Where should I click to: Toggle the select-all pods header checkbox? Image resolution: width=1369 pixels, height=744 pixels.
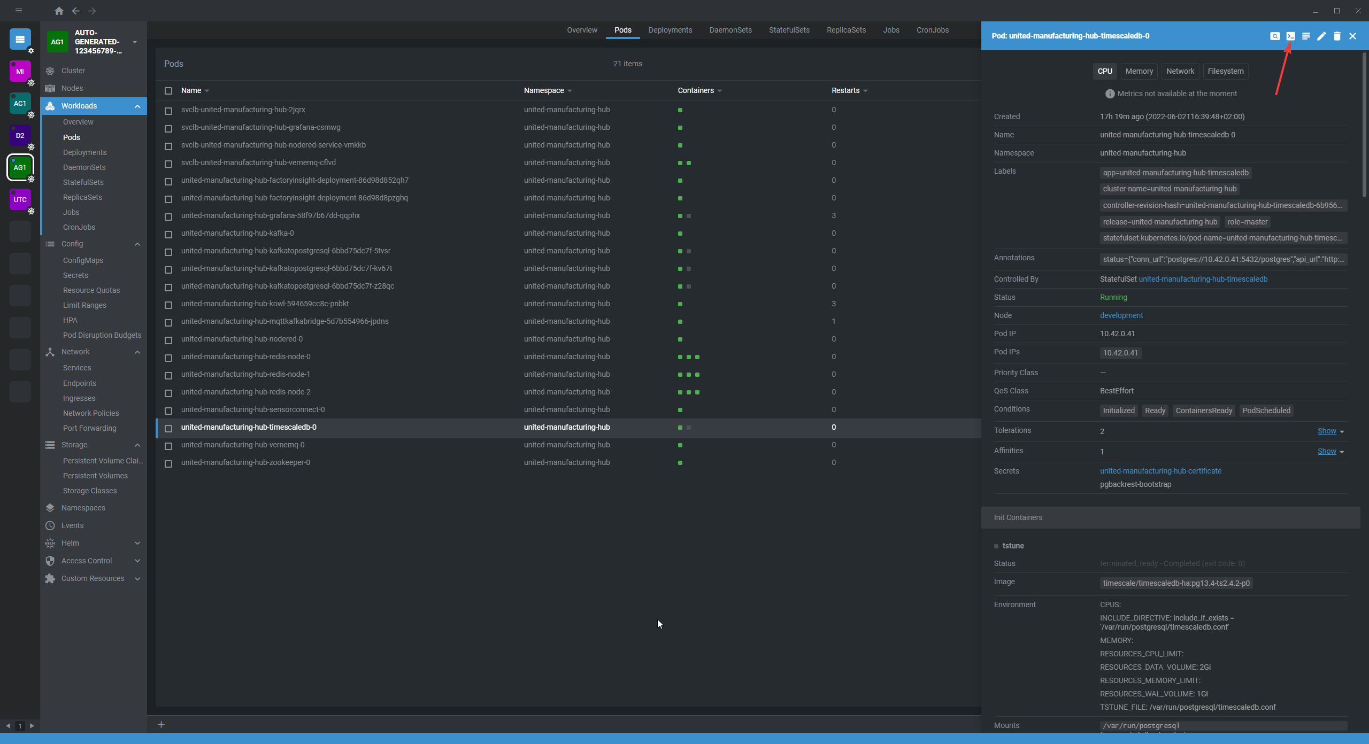(x=168, y=91)
